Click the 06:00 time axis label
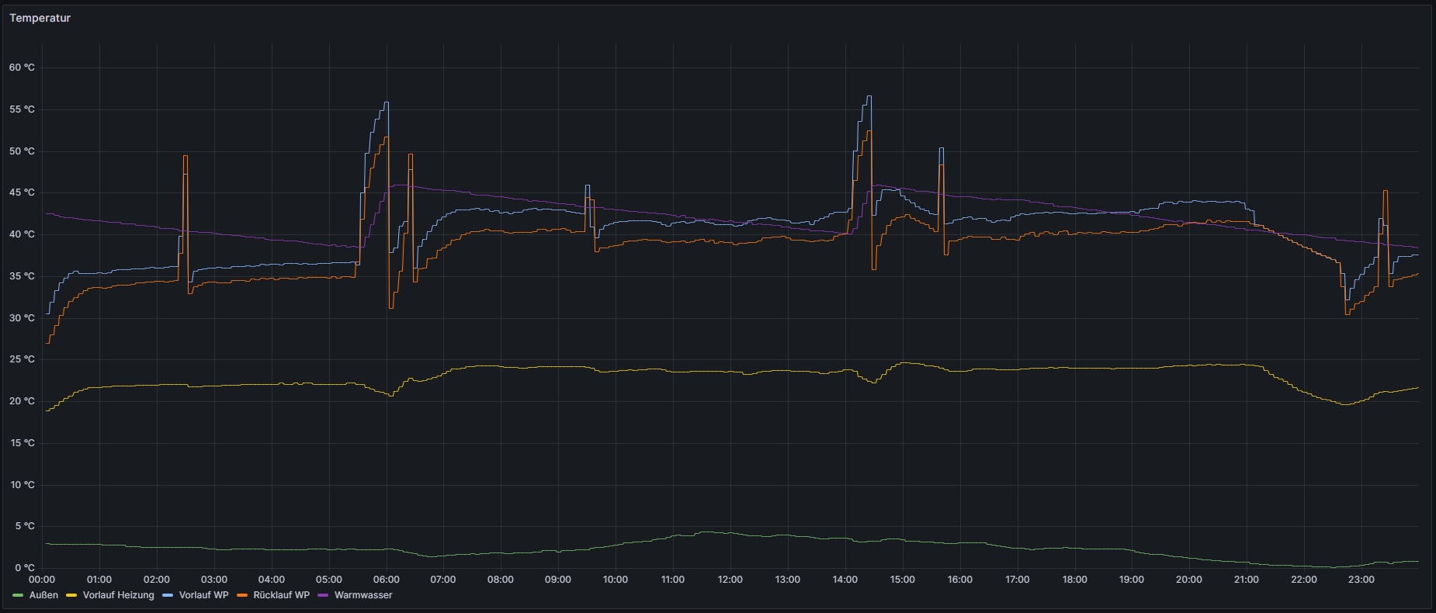The image size is (1436, 613). click(x=387, y=580)
